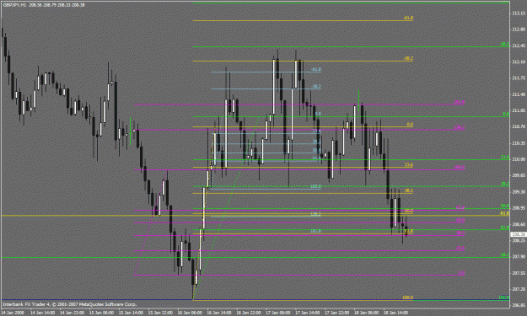
Task: Select the light blue 161.8 Fibonacci label
Action: pyautogui.click(x=315, y=231)
